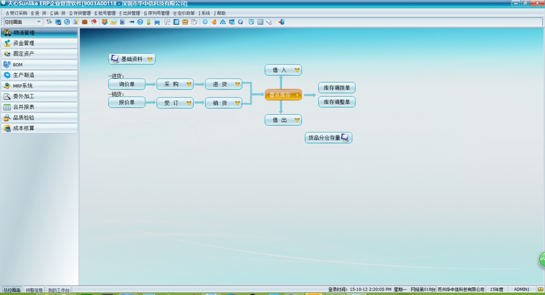The width and height of the screenshot is (545, 295).
Task: Open the J 帮助 menu
Action: point(220,13)
